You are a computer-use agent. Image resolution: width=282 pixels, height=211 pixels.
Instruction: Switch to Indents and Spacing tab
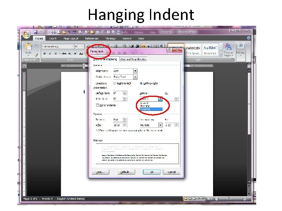point(105,59)
